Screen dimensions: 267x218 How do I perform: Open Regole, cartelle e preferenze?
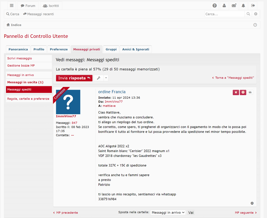click(29, 99)
